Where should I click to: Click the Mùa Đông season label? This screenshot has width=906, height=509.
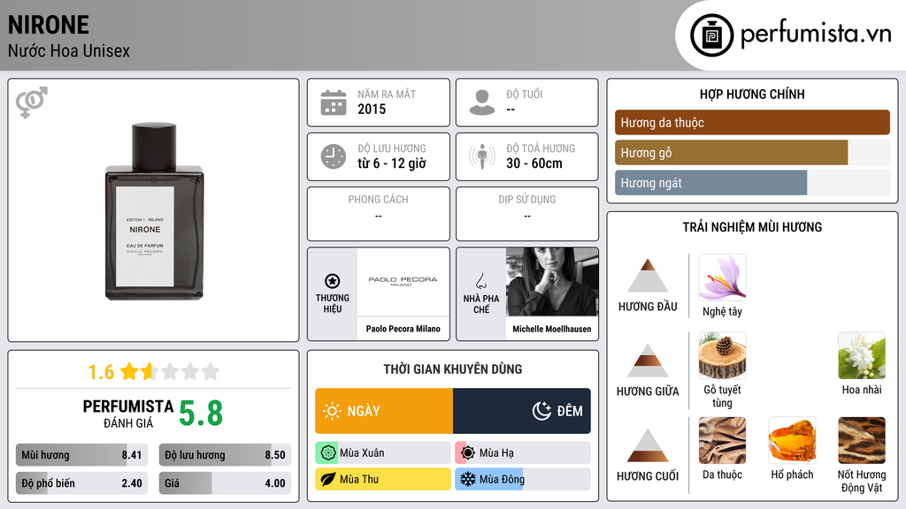pos(502,479)
